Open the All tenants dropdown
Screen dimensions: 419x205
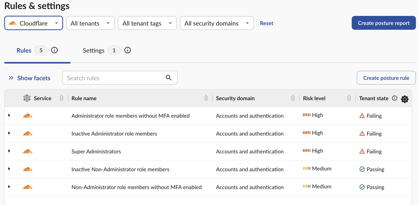90,23
